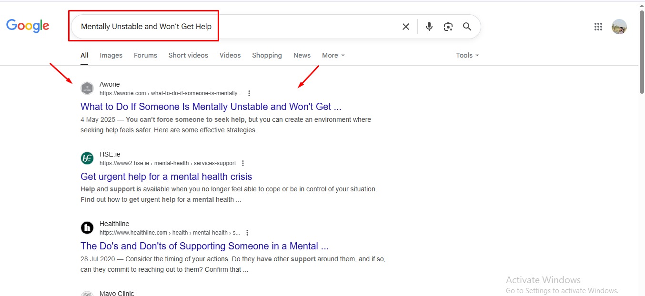Open three-dot menu for HSE.ie result
Viewport: 645px width, 296px height.
click(243, 163)
